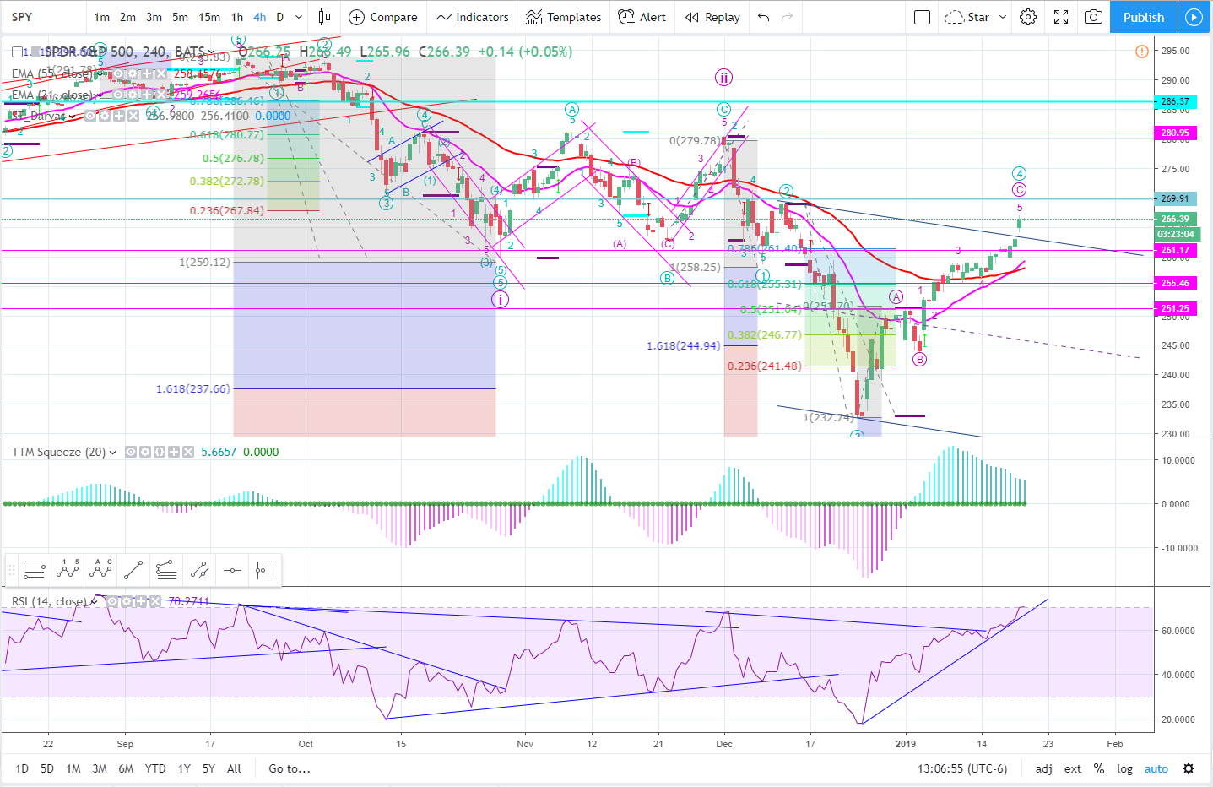
Task: Toggle adj adjusted data
Action: click(x=1044, y=768)
